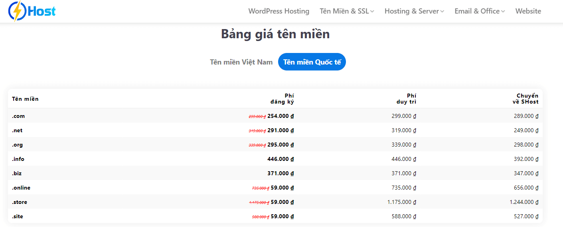Click .online registration price 59.000 đ

[282, 188]
